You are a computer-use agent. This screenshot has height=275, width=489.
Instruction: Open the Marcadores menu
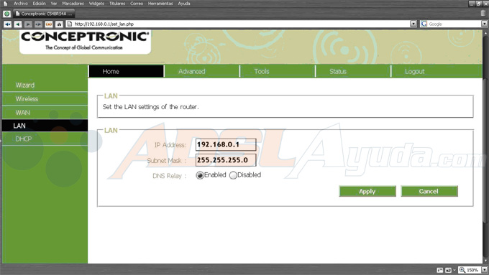(x=73, y=4)
